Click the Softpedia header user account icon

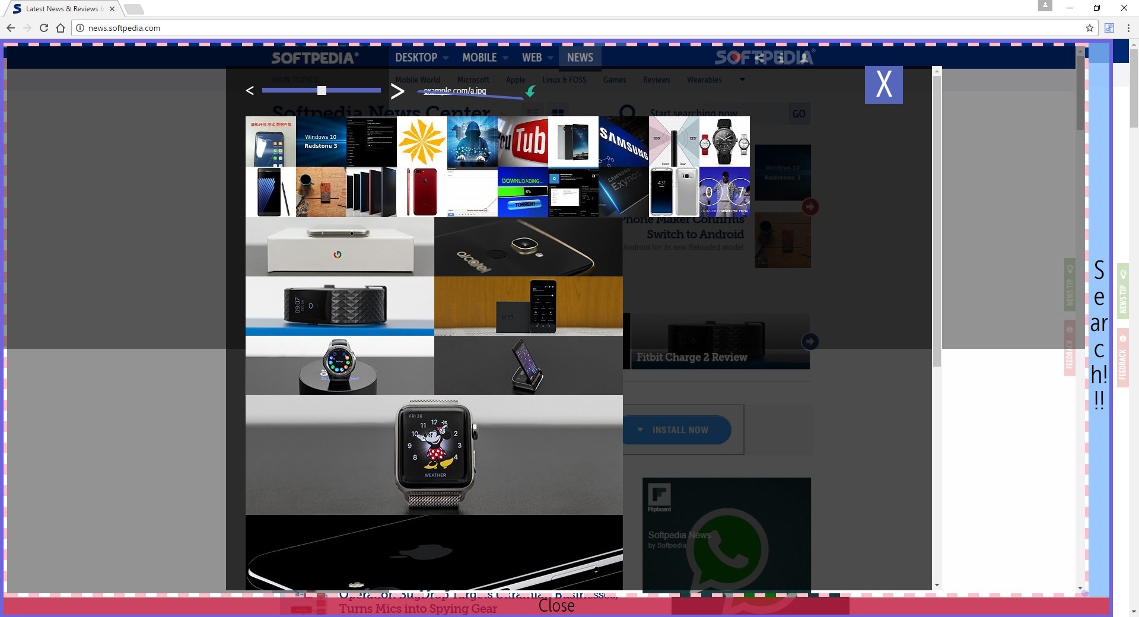pyautogui.click(x=804, y=58)
